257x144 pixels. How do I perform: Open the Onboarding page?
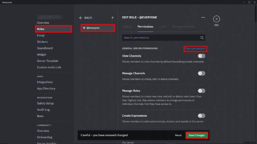[45, 137]
